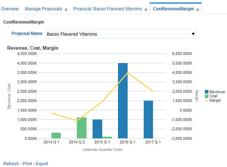Click the yellow Margin legend marker
Screen dimensions: 227x167
pos(207,101)
